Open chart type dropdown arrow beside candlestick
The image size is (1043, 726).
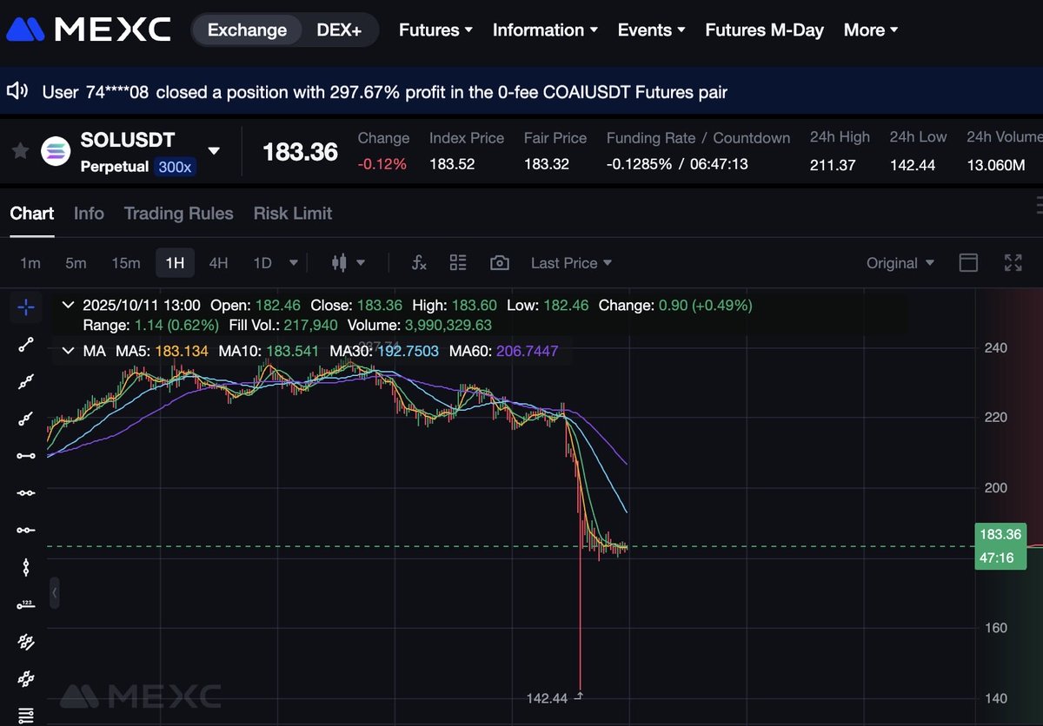tap(361, 262)
